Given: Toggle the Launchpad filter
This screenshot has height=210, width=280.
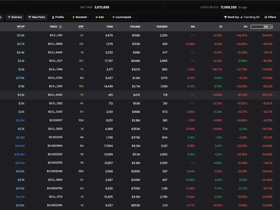Looking at the screenshot, I should click(123, 17).
